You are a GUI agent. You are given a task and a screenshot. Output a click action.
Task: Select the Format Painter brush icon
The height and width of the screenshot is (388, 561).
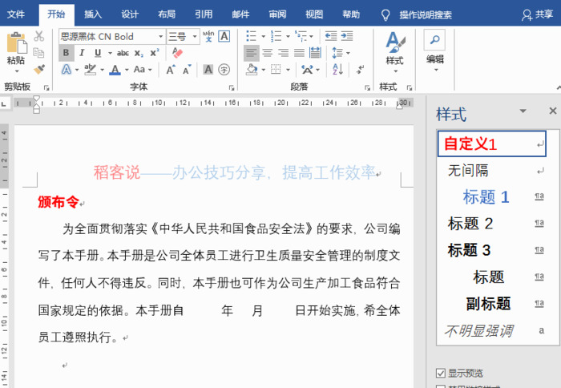pos(39,69)
